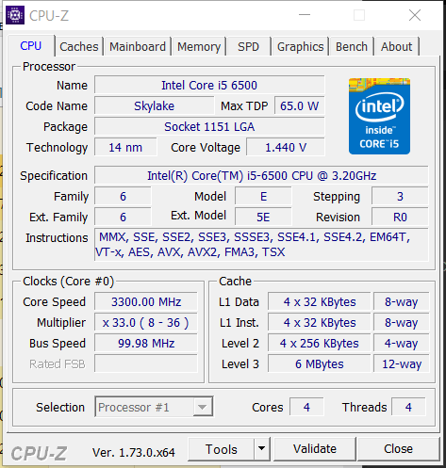This screenshot has width=446, height=468.
Task: Click the Close button at bottom
Action: pyautogui.click(x=398, y=449)
